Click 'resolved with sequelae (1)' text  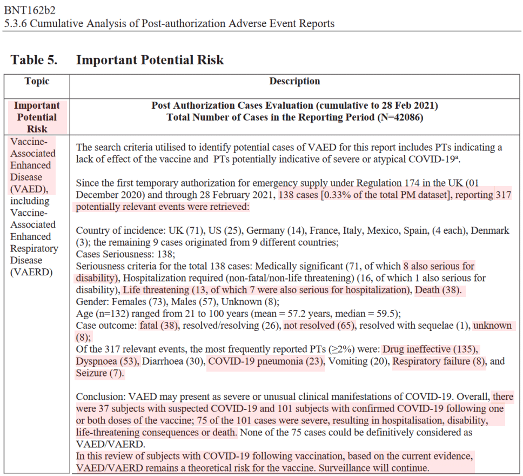415,325
